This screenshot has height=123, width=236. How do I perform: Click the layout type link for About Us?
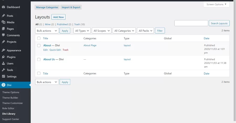(127, 59)
